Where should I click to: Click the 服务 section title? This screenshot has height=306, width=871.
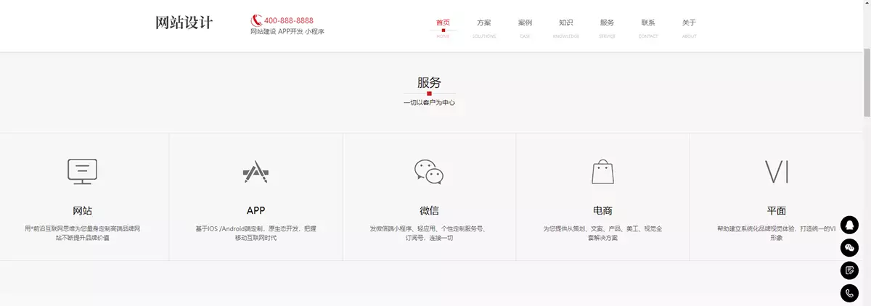pos(429,83)
